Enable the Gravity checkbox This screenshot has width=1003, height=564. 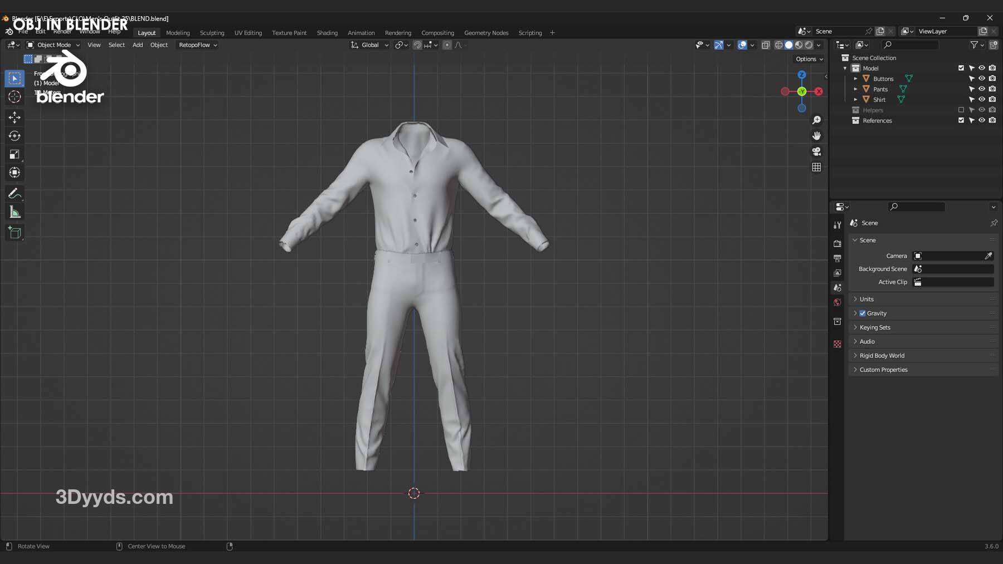863,313
